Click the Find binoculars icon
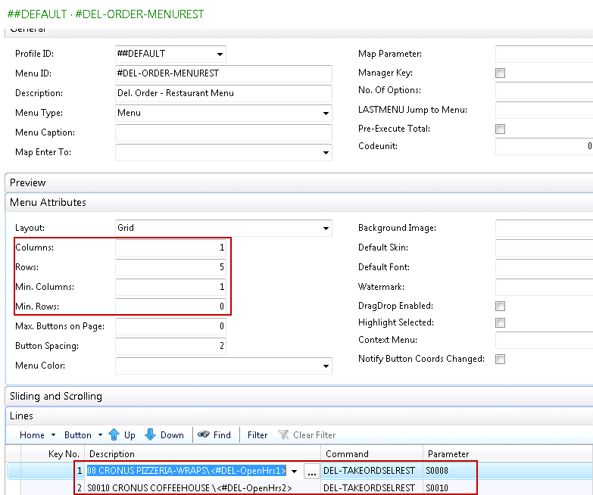 click(x=203, y=435)
